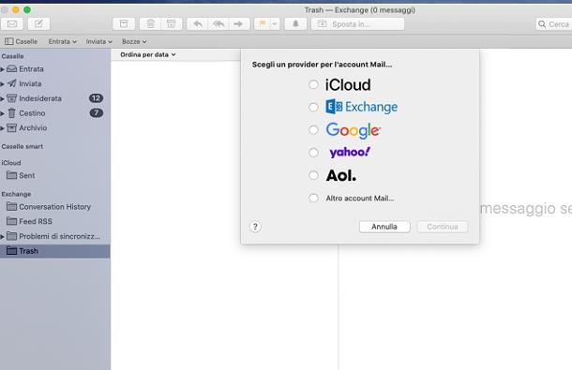The width and height of the screenshot is (572, 370).
Task: Open the iCloud Sent folder
Action: pos(54,175)
